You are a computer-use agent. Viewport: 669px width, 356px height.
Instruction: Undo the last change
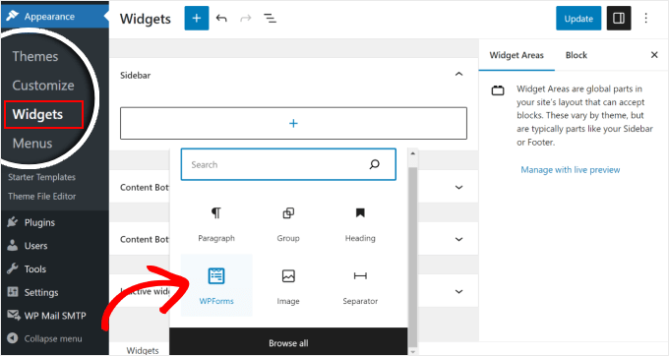[221, 19]
